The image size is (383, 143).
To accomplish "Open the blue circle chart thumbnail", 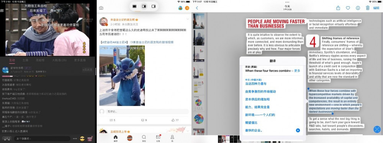I will point(198,119).
